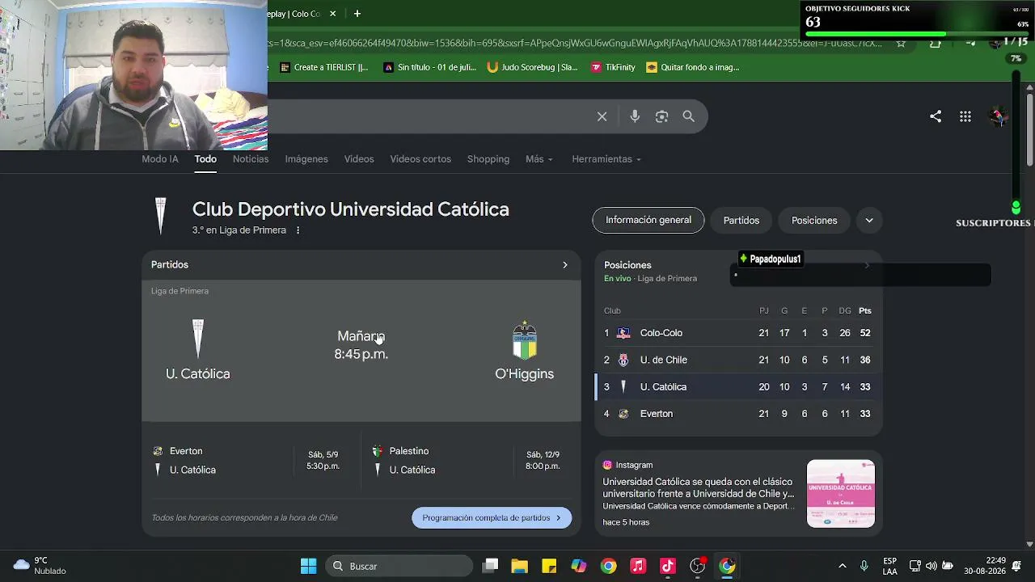The image size is (1035, 582).
Task: Click the Universidad Católica club crest
Action: (x=161, y=216)
